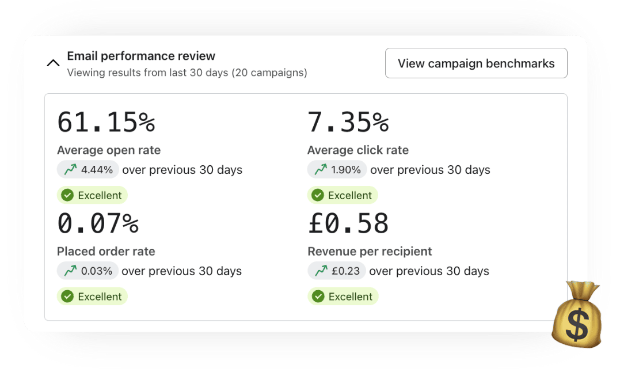Click the Email performance review title
The image size is (620, 376).
tap(141, 56)
